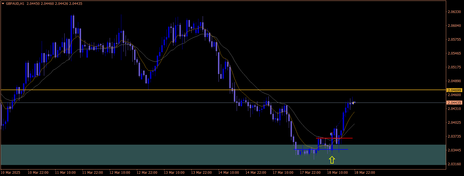Select the teal support zone rectangle
The width and height of the screenshot is (464, 176).
[x=223, y=155]
